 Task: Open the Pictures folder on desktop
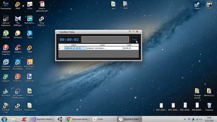pos(30,93)
